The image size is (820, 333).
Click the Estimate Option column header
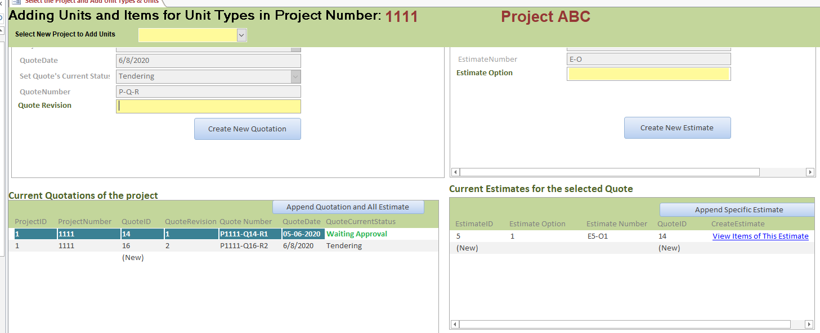click(537, 224)
